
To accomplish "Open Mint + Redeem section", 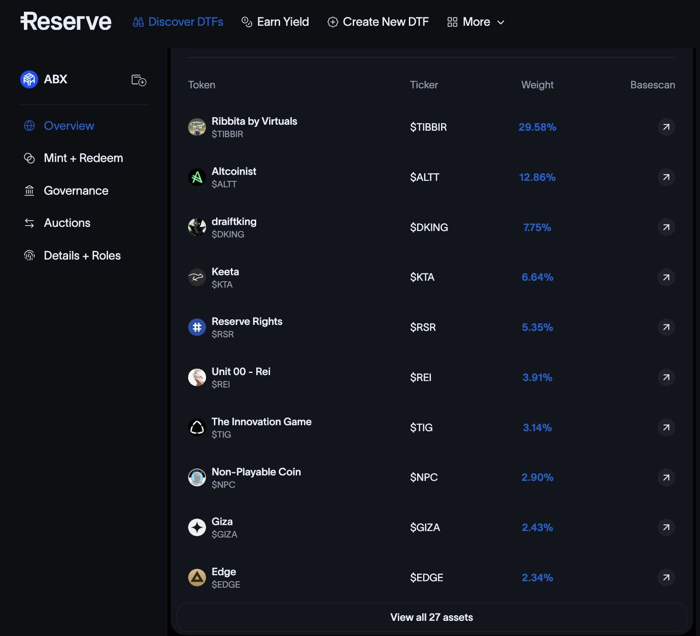I will click(73, 158).
